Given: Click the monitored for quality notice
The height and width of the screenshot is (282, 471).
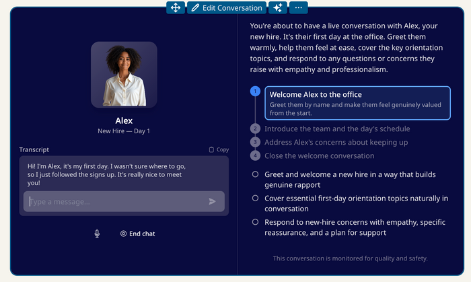Looking at the screenshot, I should point(351,258).
